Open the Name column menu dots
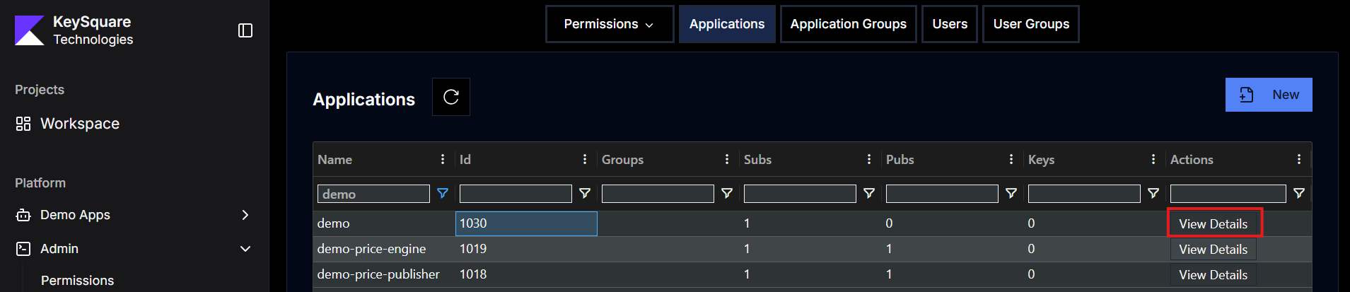1350x292 pixels. point(443,159)
